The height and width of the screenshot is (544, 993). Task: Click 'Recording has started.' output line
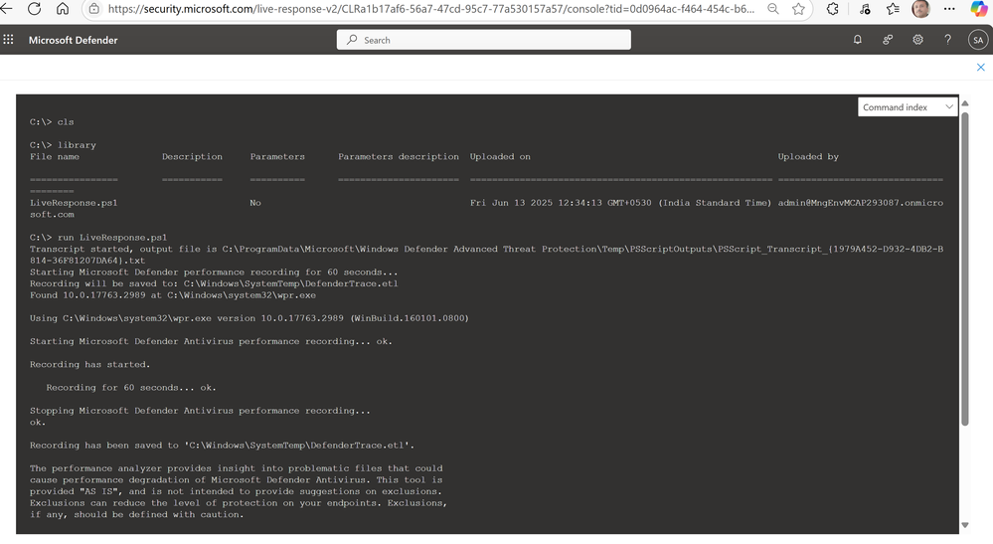tap(89, 364)
